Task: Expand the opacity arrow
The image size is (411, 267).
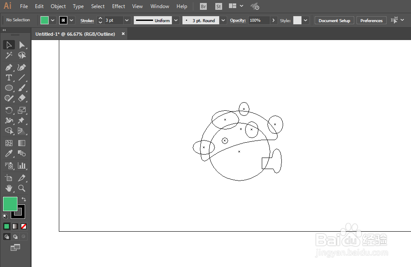Action: (273, 20)
